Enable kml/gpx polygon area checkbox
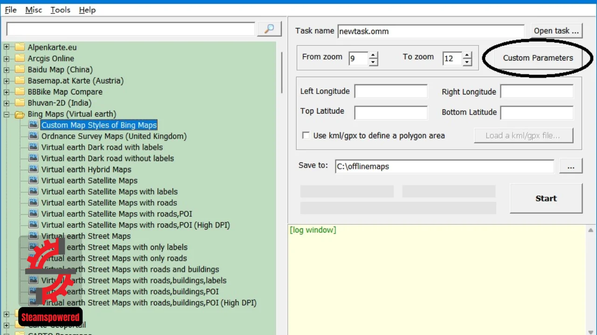The width and height of the screenshot is (597, 335). [306, 135]
